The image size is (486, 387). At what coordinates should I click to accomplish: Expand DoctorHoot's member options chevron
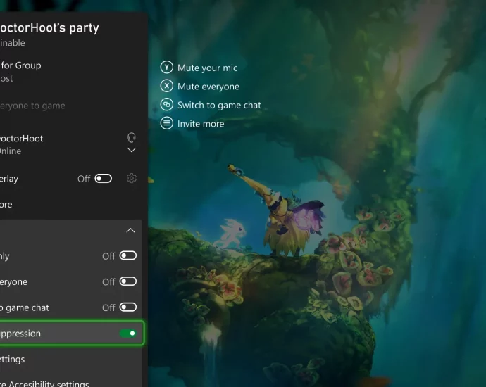131,151
